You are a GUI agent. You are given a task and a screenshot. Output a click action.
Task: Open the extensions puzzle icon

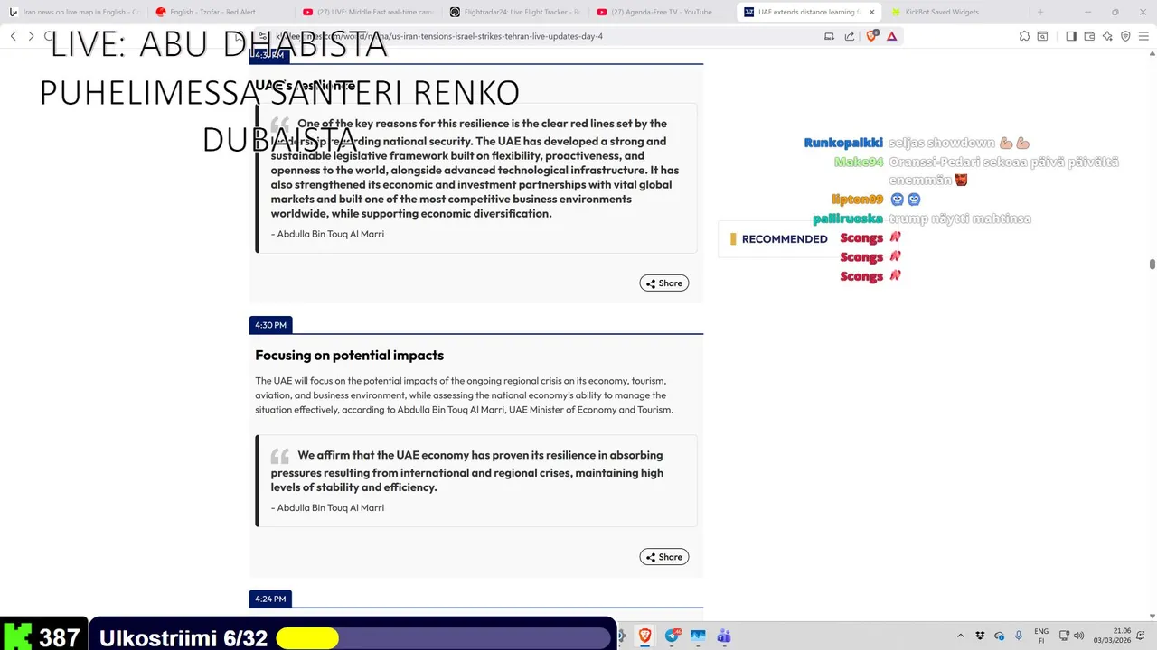click(x=1024, y=36)
